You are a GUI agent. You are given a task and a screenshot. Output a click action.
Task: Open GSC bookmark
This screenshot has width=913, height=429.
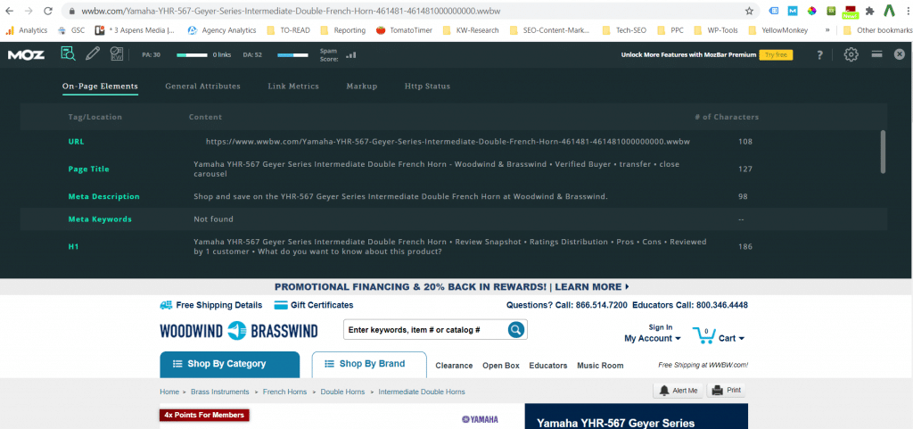pyautogui.click(x=71, y=30)
